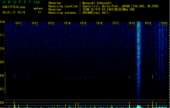This screenshot has height=108, width=170.
Task: Click the Receiving Location label
Action: click(x=63, y=6)
